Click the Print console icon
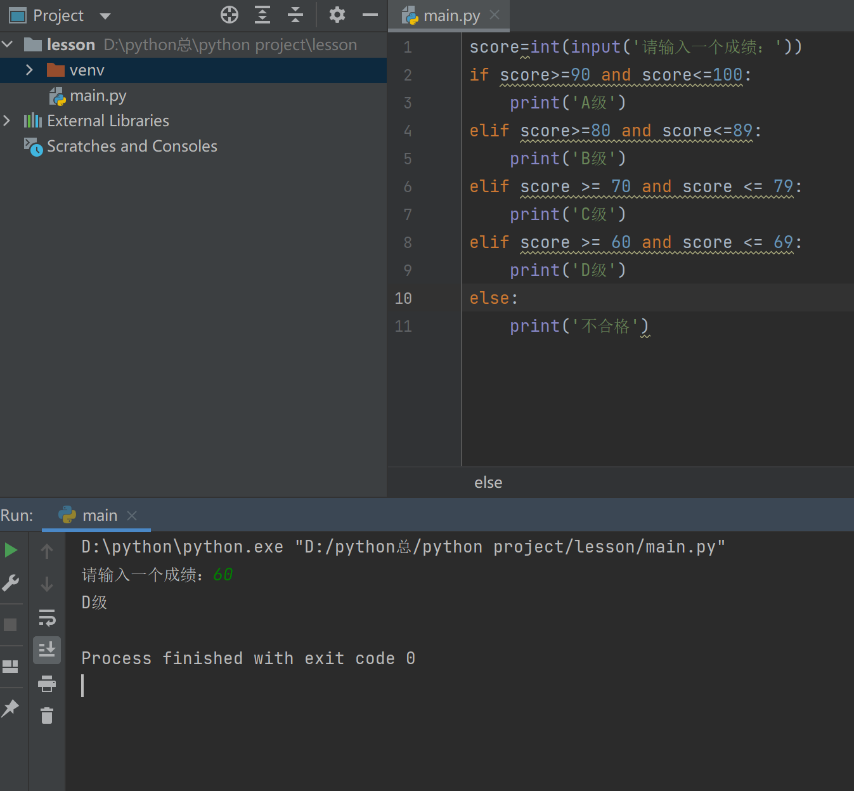The width and height of the screenshot is (854, 791). tap(47, 683)
